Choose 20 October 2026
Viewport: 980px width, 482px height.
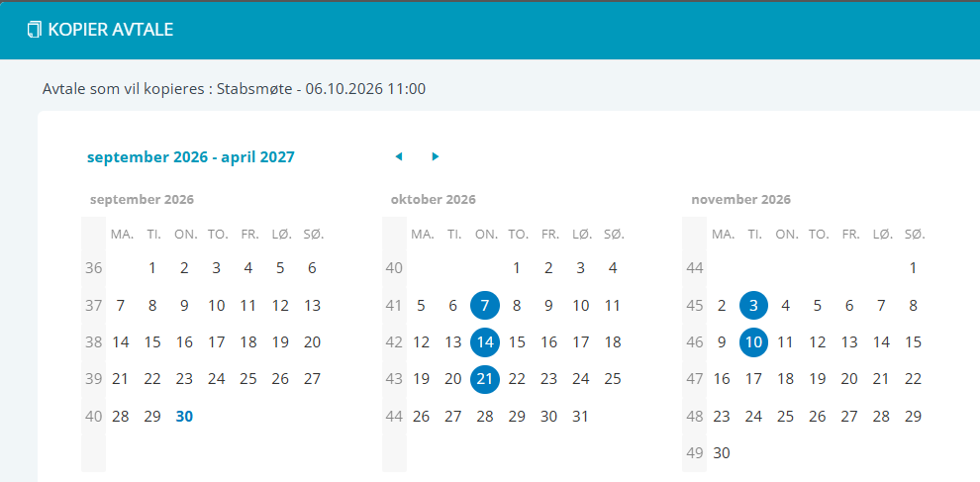(x=453, y=379)
